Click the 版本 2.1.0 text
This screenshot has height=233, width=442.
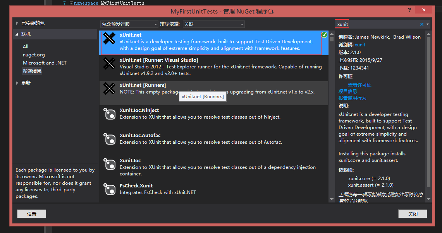[349, 53]
